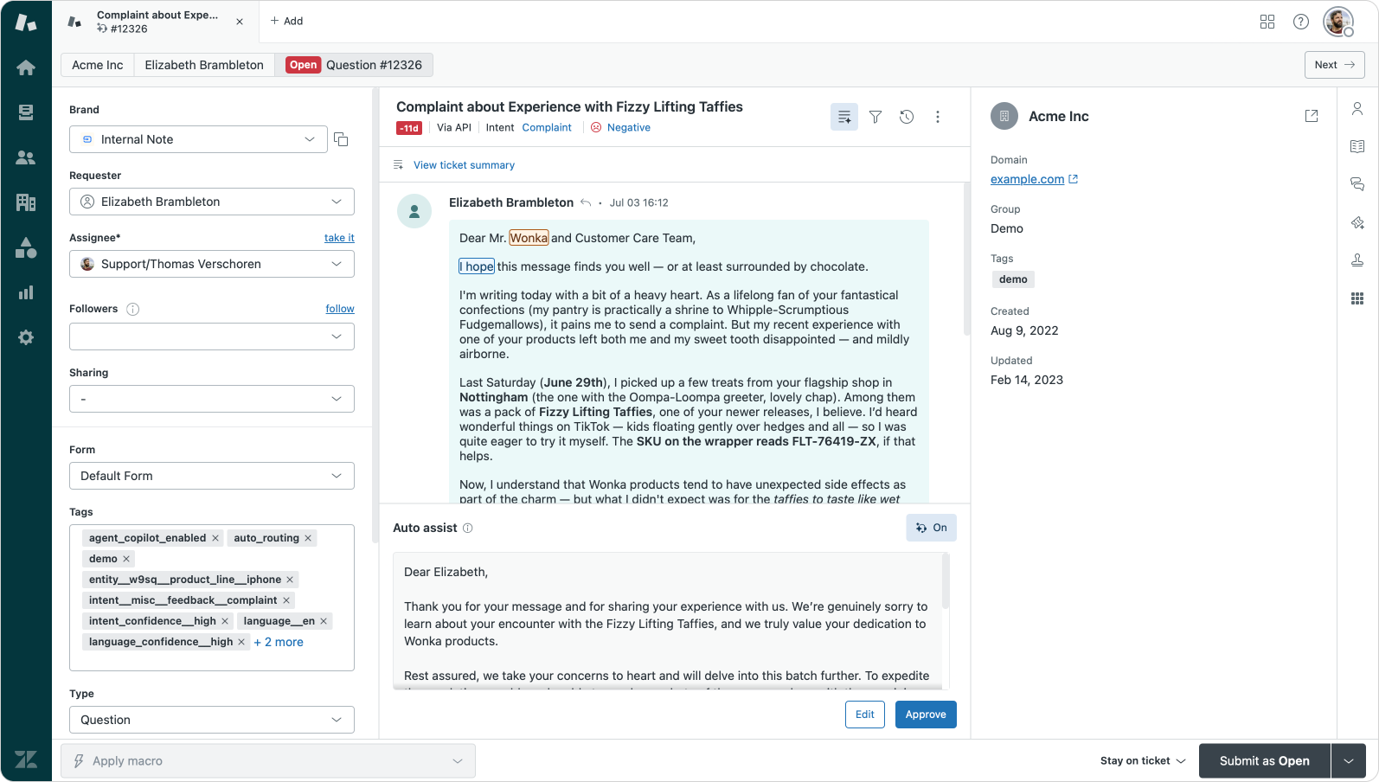
Task: Open the shapes apps icon in sidebar
Action: [26, 247]
